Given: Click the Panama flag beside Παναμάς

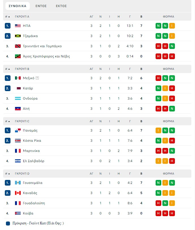Looking at the screenshot, I should coord(18,130).
